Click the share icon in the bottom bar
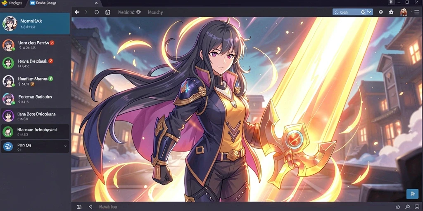This screenshot has height=211, width=423. [90, 207]
